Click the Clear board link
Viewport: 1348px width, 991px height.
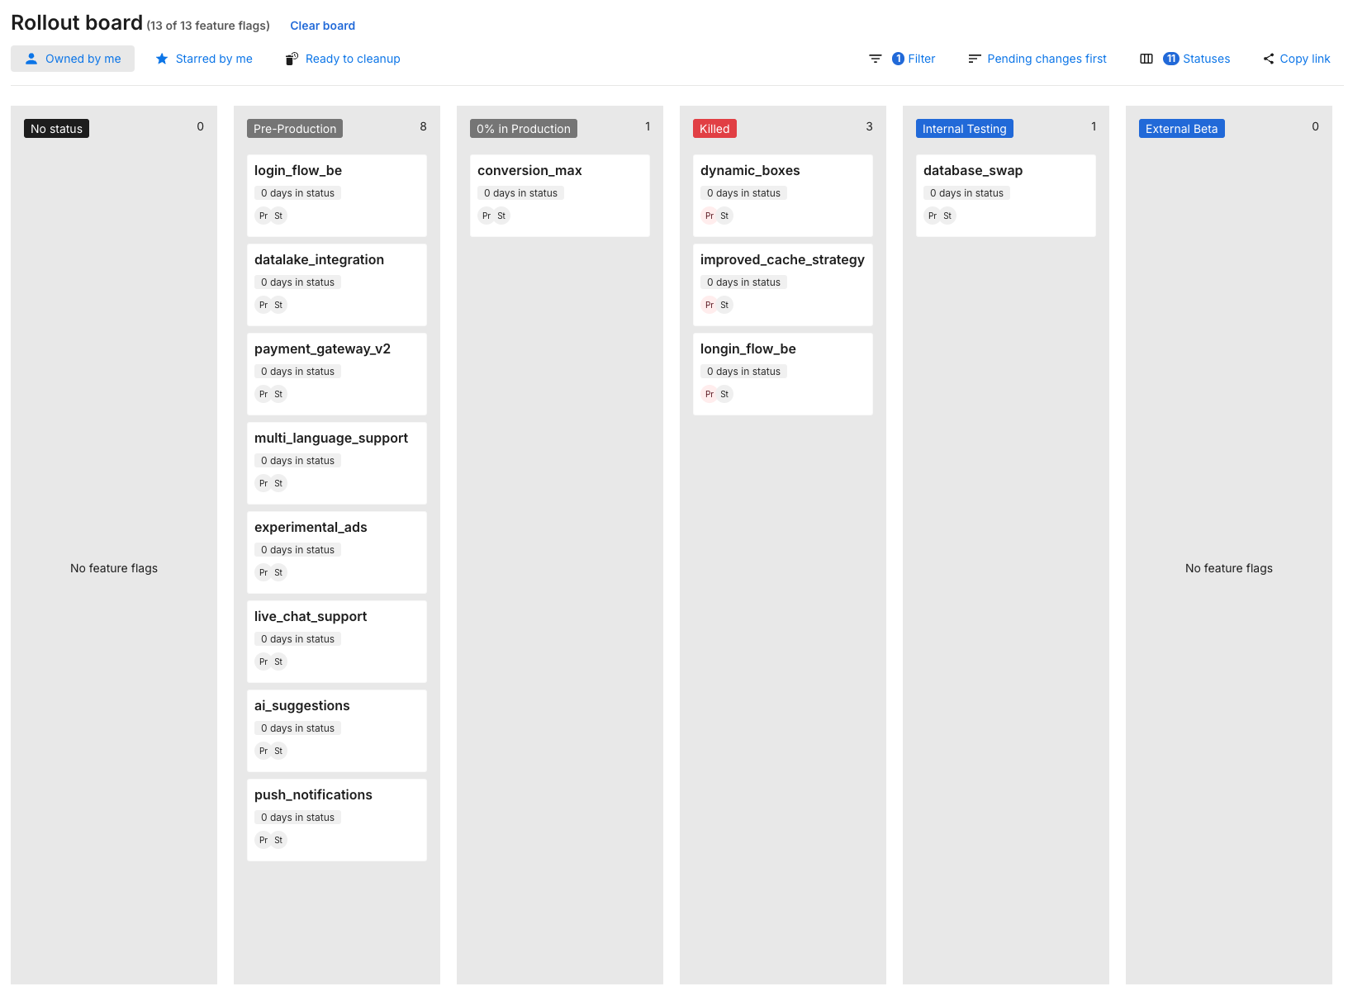pos(322,26)
